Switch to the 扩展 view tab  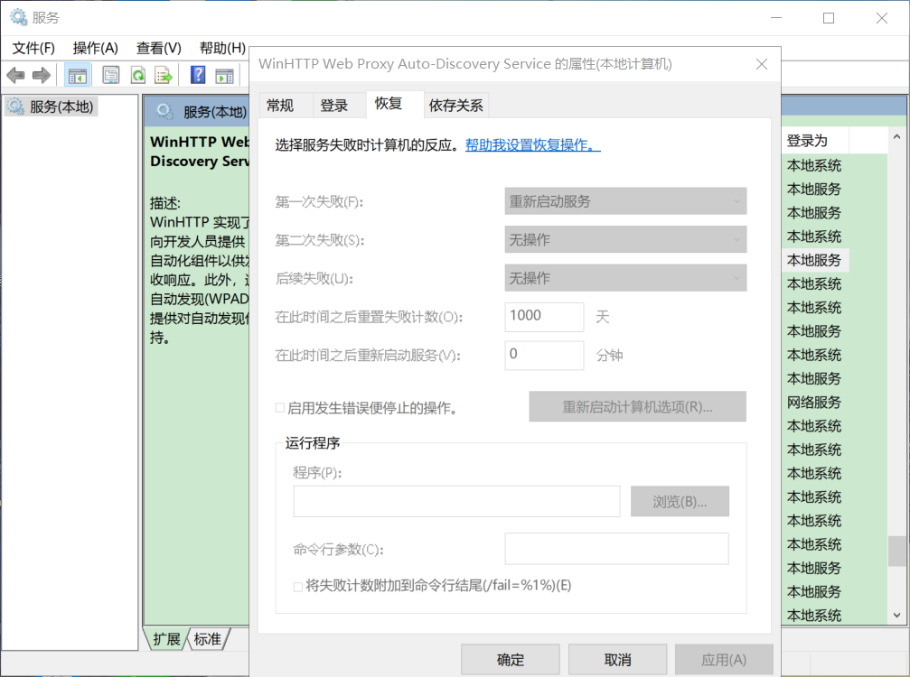point(166,639)
